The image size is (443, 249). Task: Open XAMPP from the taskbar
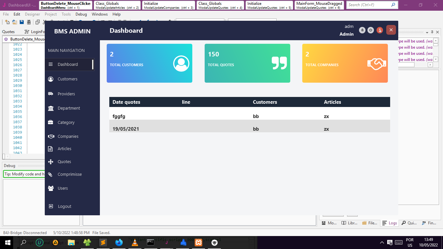[x=198, y=242]
